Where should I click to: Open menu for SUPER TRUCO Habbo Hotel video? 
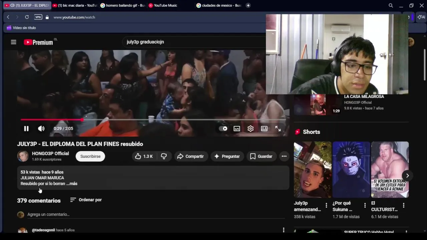406,232
